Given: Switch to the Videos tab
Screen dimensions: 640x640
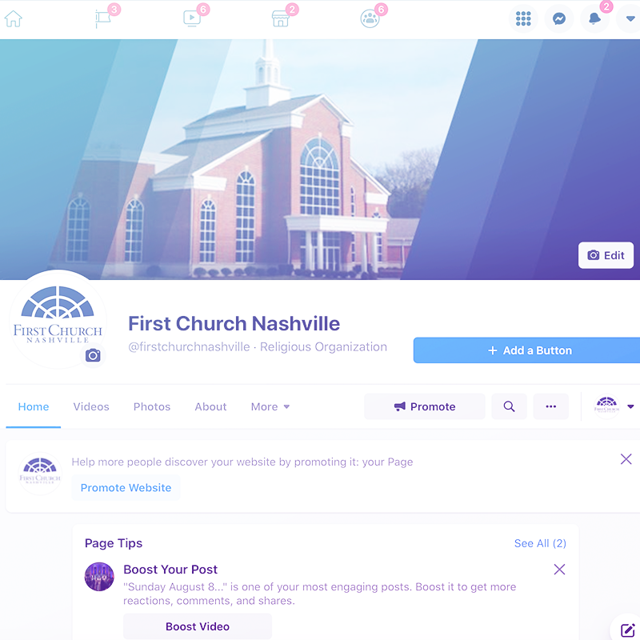Looking at the screenshot, I should pos(91,407).
